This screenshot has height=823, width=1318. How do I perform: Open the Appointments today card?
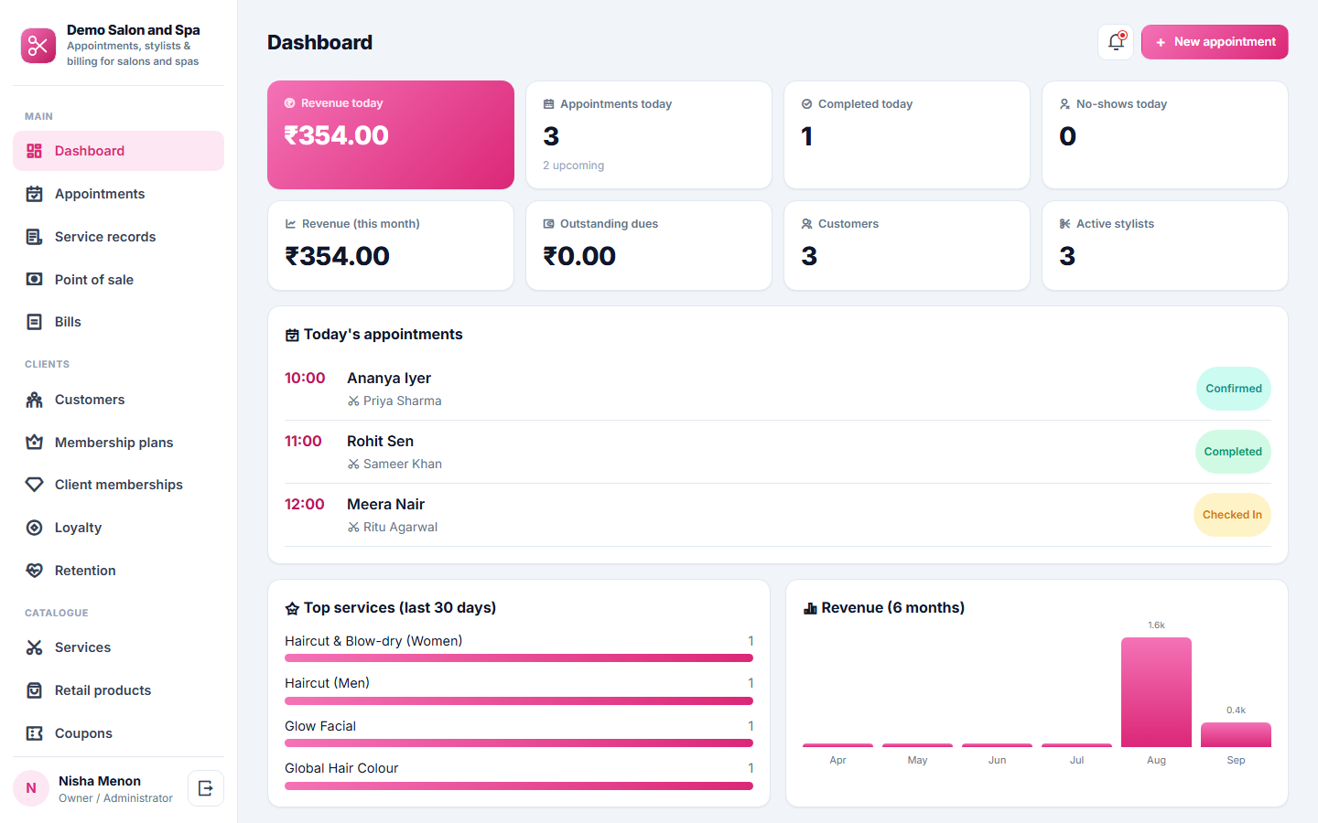tap(649, 134)
